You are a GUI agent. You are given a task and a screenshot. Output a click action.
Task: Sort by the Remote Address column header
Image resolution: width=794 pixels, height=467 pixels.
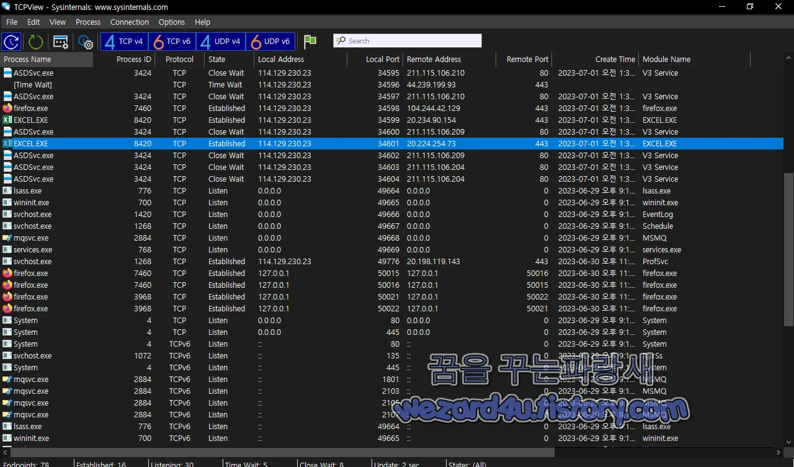tap(449, 60)
